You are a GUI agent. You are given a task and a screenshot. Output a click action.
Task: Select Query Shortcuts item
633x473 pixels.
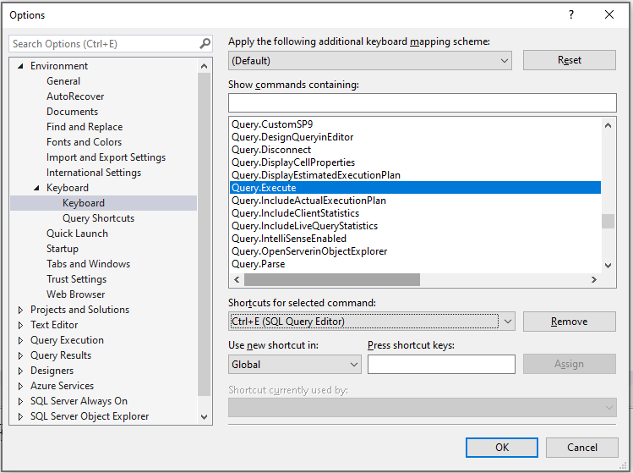pos(98,218)
